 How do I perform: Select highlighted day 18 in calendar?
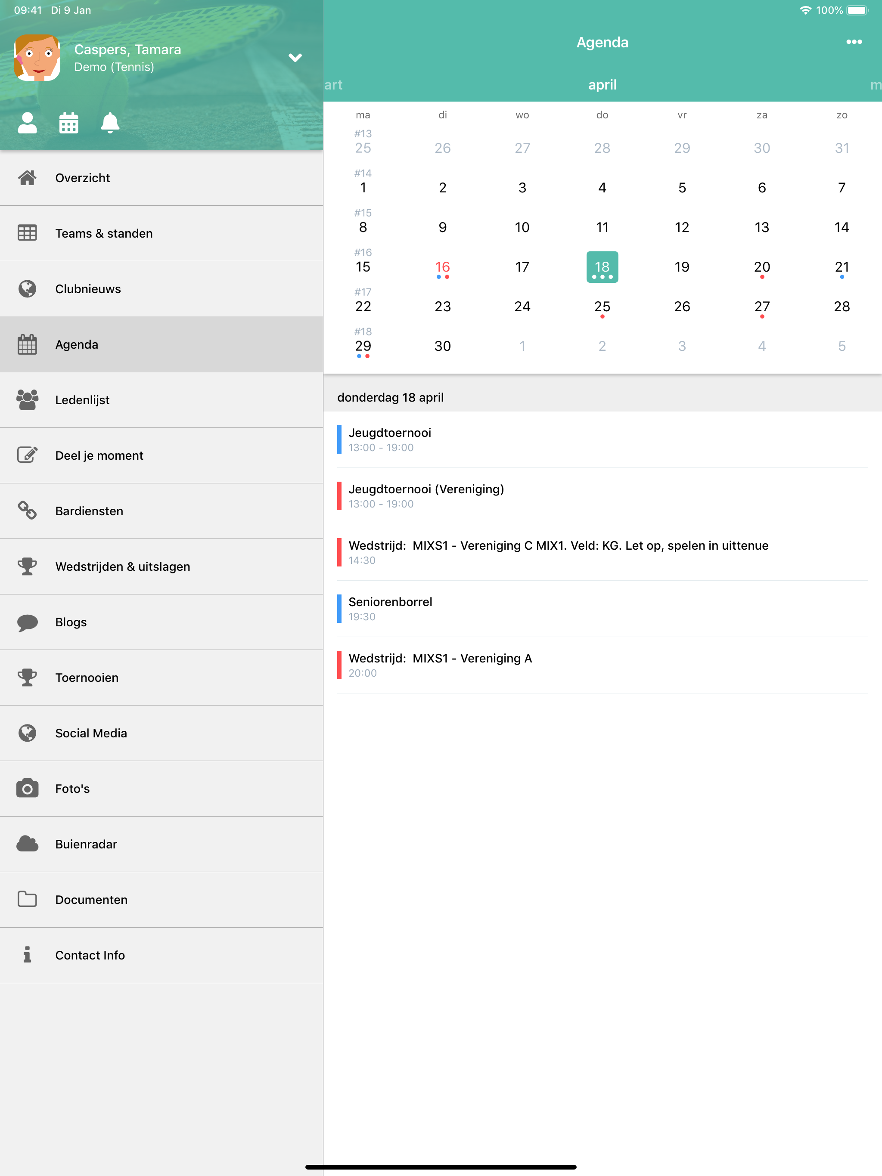click(x=602, y=267)
